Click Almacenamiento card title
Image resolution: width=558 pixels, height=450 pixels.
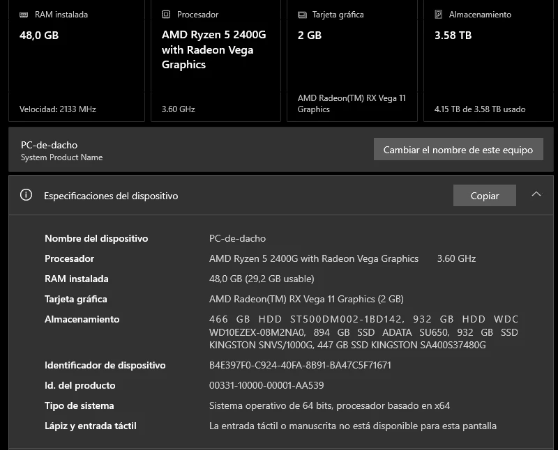(480, 15)
